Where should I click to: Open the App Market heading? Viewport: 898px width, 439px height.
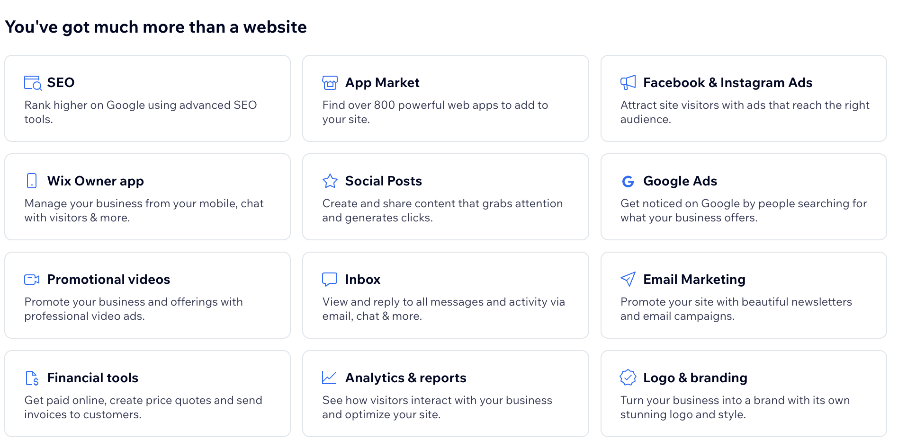382,83
